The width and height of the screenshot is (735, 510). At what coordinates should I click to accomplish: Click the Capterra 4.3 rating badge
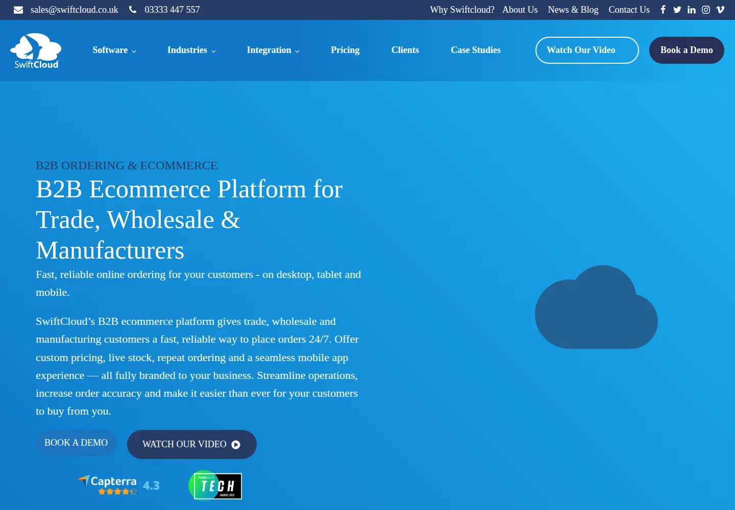tap(118, 485)
